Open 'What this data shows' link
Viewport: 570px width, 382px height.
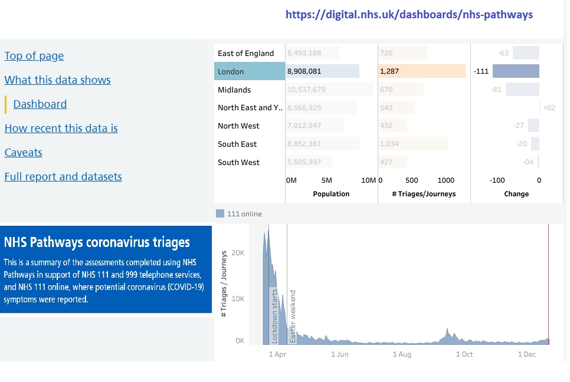coord(57,80)
